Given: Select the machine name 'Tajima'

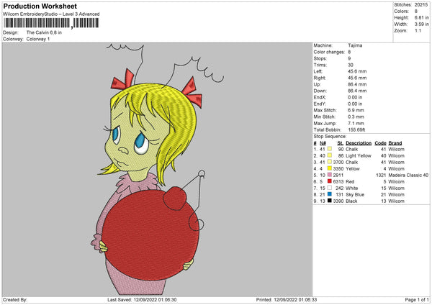Looking at the screenshot, I should (355, 45).
